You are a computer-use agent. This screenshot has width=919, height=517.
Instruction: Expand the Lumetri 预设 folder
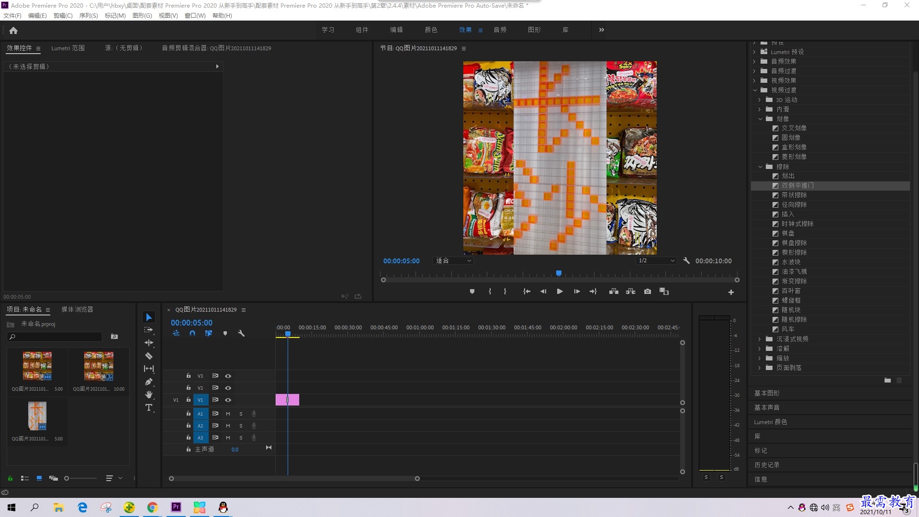pos(754,52)
